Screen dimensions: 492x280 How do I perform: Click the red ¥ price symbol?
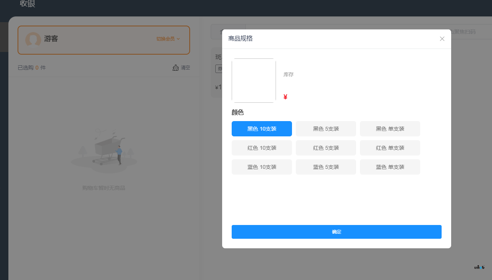[285, 97]
